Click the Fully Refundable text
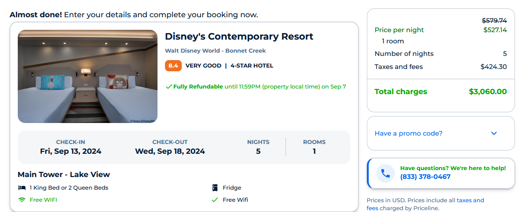Image resolution: width=522 pixels, height=212 pixels. pyautogui.click(x=198, y=86)
